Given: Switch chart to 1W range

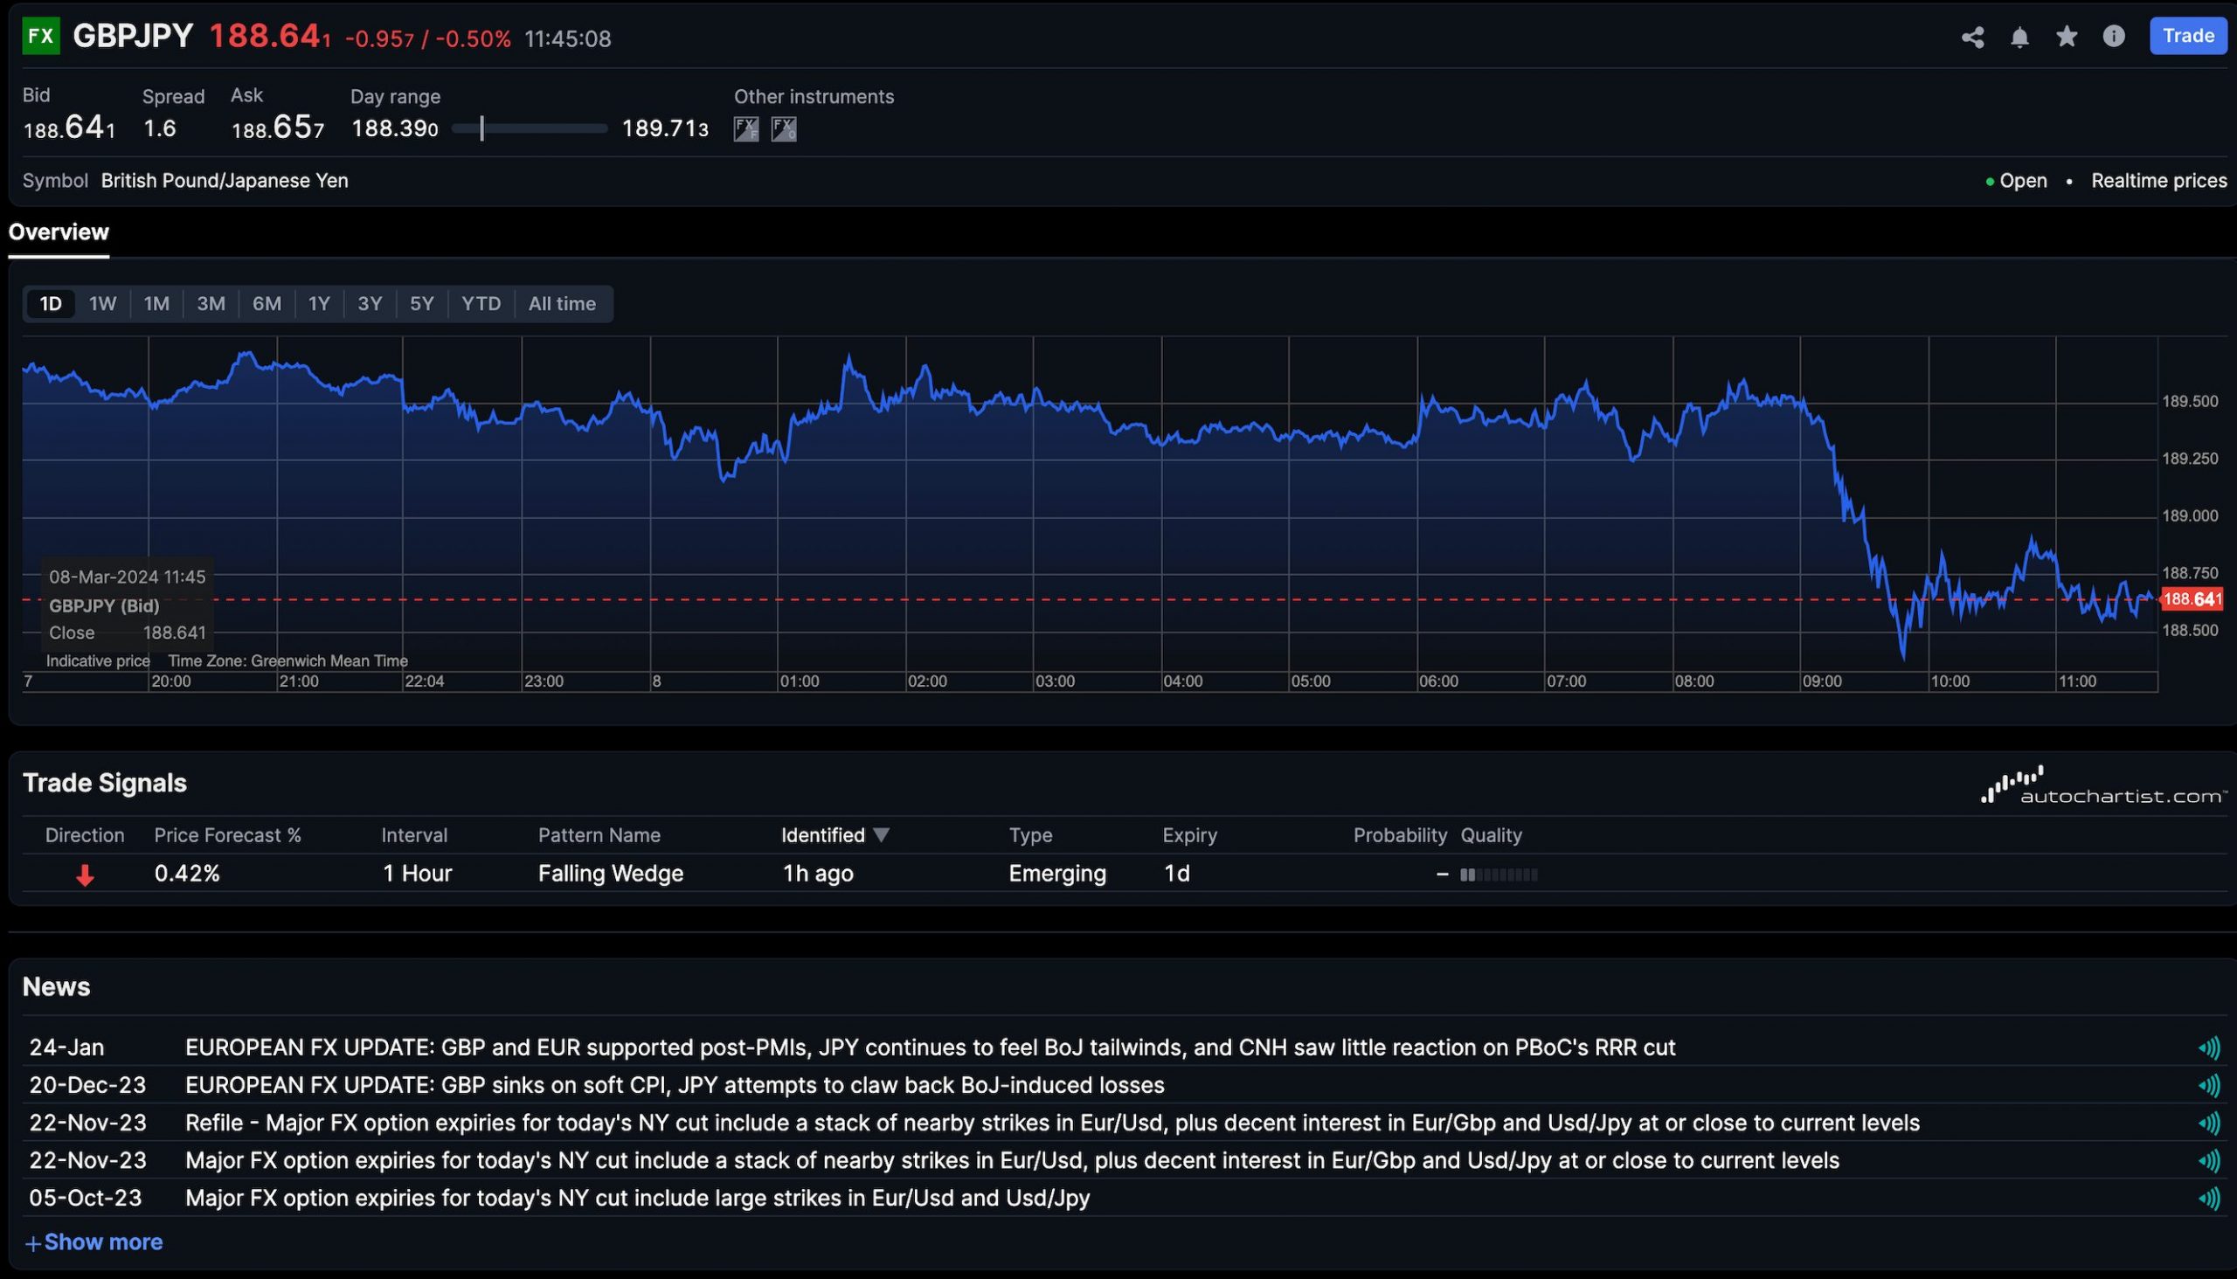Looking at the screenshot, I should (x=103, y=304).
